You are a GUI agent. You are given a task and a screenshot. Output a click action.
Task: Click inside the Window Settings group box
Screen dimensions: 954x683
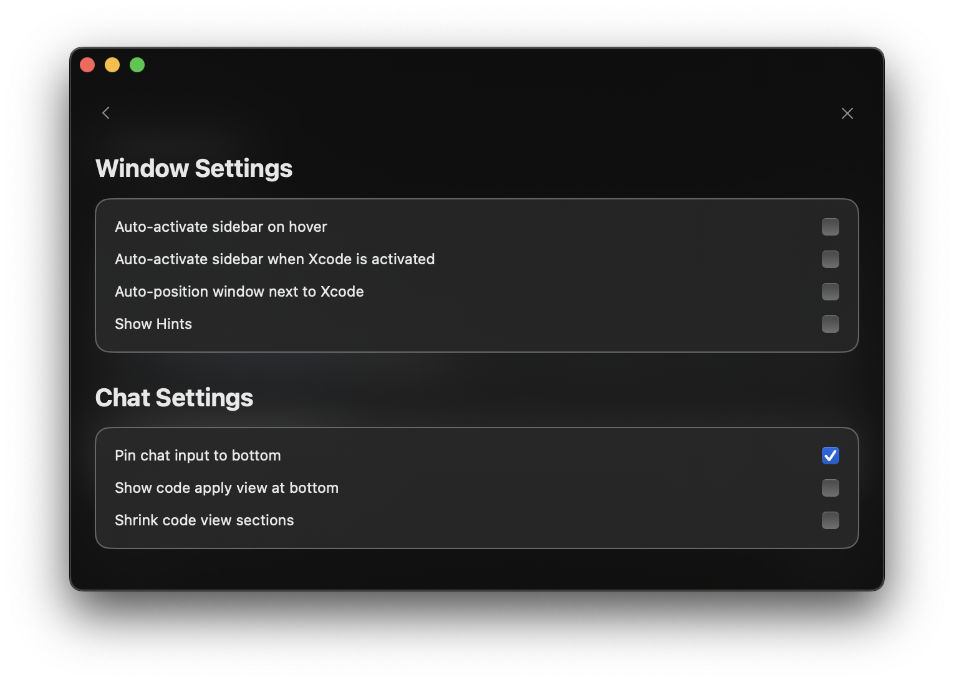click(477, 275)
